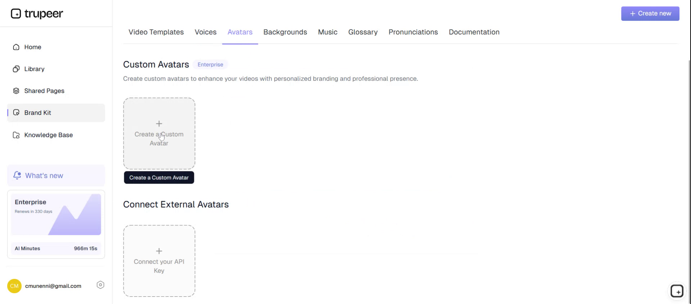
Task: Switch to the Voices tab
Action: [206, 32]
